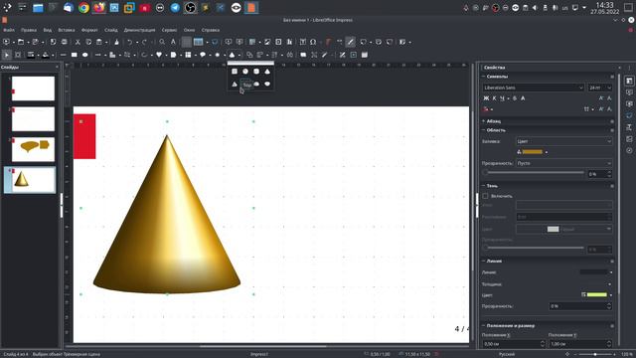The image size is (636, 358).
Task: Enable the shadow checkbox
Action: click(x=485, y=196)
